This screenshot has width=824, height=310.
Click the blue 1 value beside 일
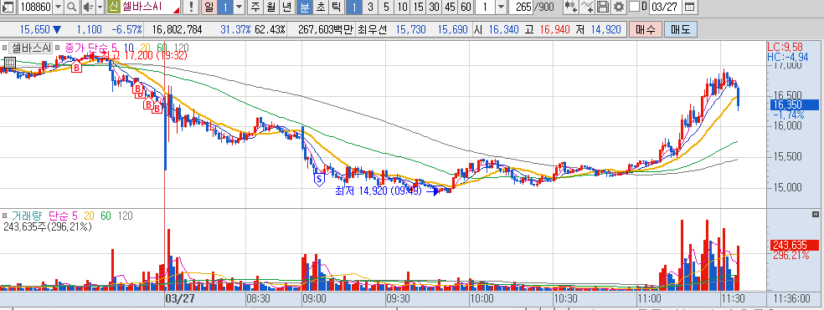click(x=224, y=8)
